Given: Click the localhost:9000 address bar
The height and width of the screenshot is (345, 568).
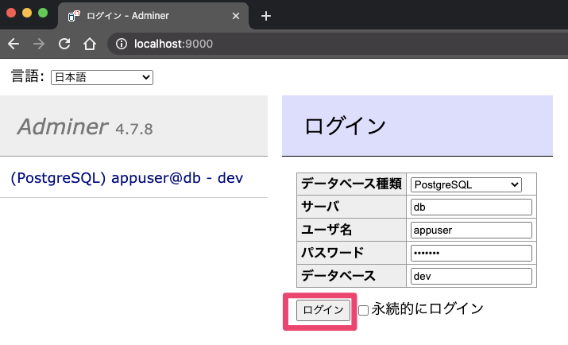Looking at the screenshot, I should point(337,44).
